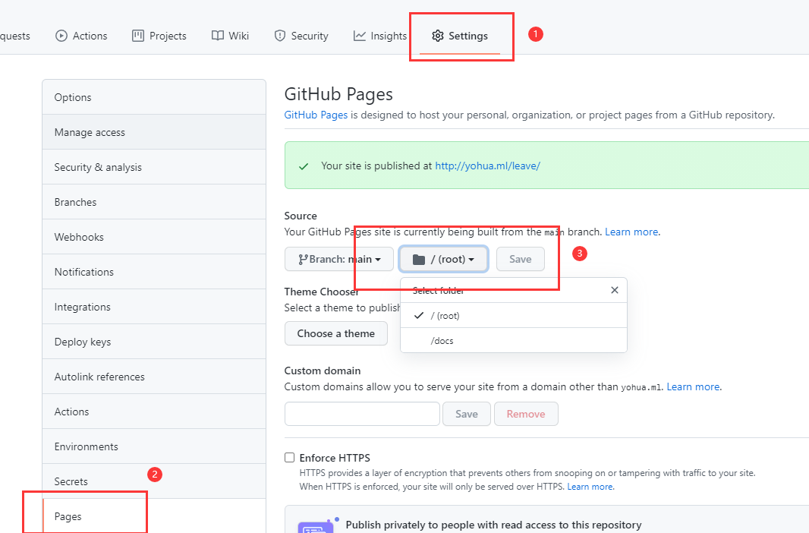The image size is (809, 533).
Task: Click Learn more in the Custom domain section
Action: tap(693, 386)
